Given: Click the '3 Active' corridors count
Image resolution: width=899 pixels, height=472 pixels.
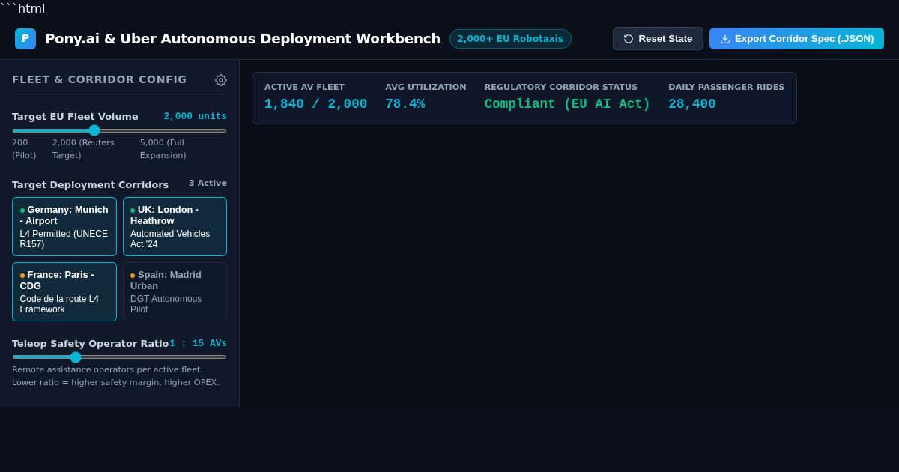Looking at the screenshot, I should tap(208, 184).
